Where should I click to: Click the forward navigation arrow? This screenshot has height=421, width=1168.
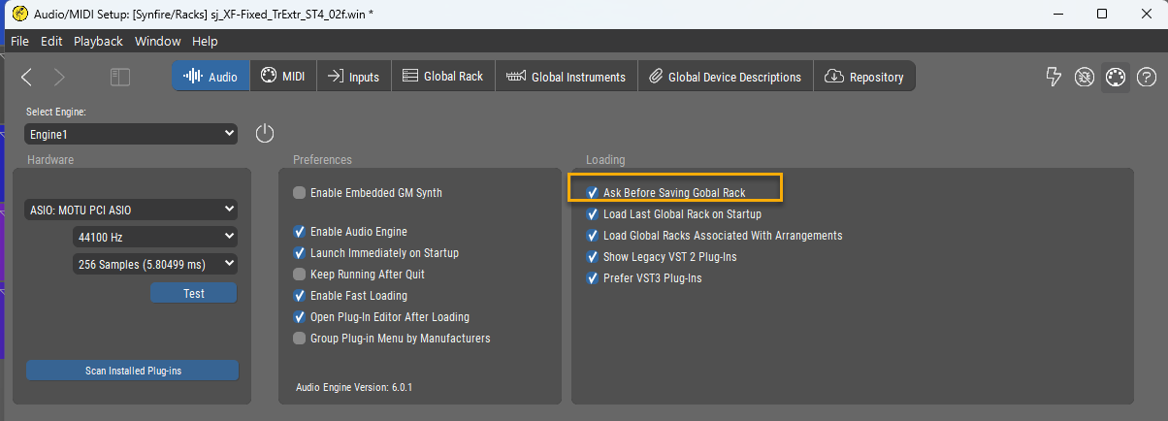coord(59,77)
